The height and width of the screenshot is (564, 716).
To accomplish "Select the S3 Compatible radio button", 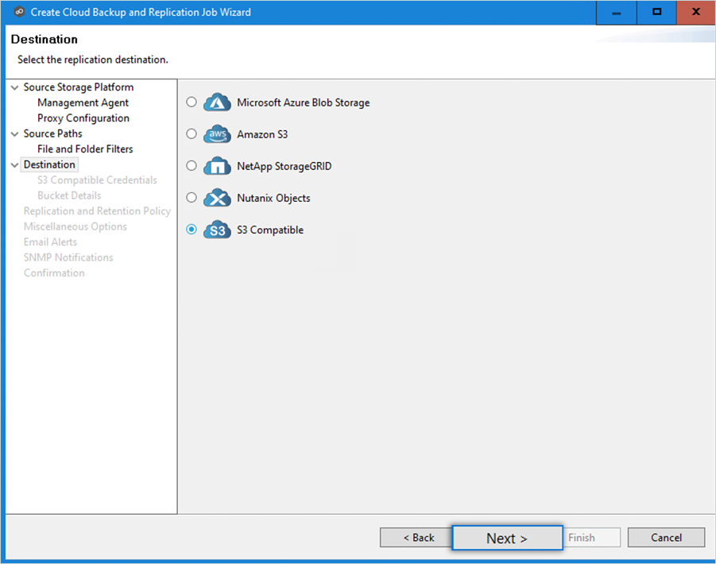I will pos(192,230).
